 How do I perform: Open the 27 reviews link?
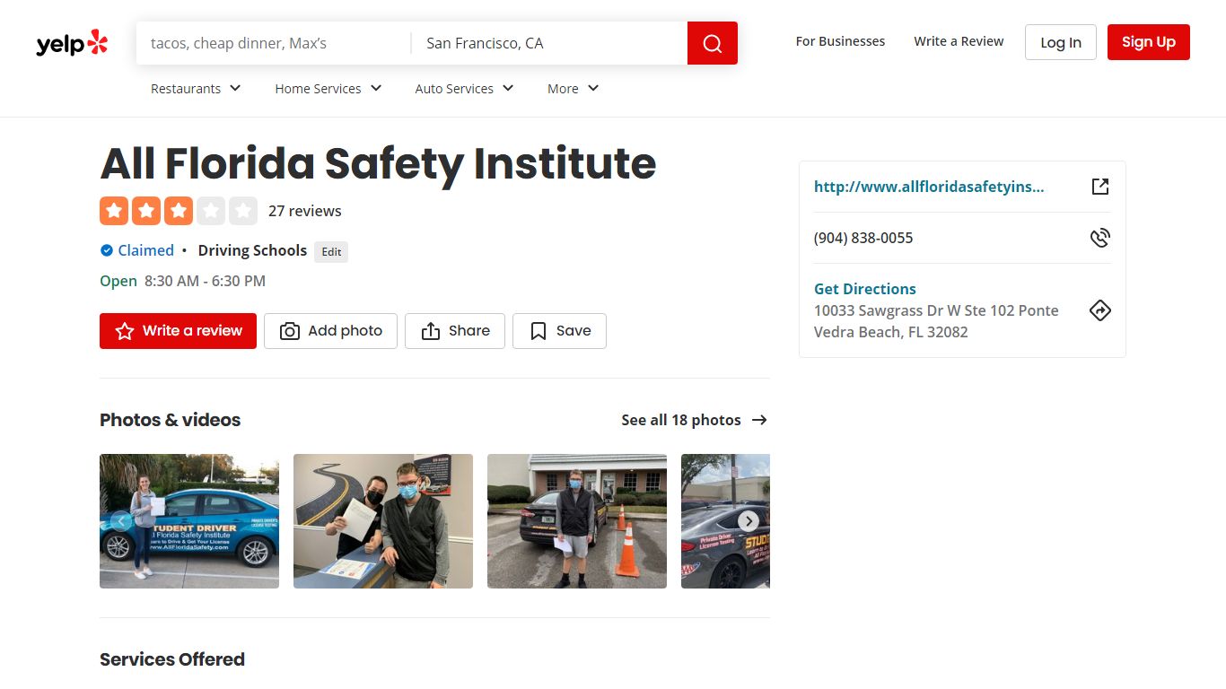[305, 211]
